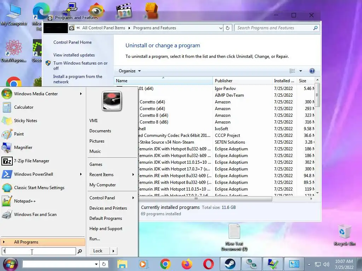
Task: Click the Start menu search input field
Action: point(39,251)
